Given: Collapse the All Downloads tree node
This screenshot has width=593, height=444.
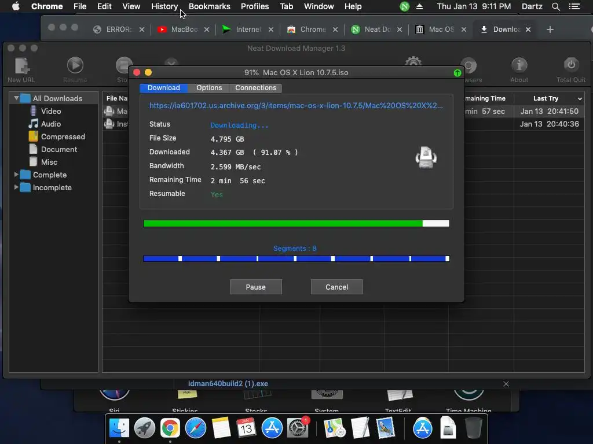Looking at the screenshot, I should (16, 98).
